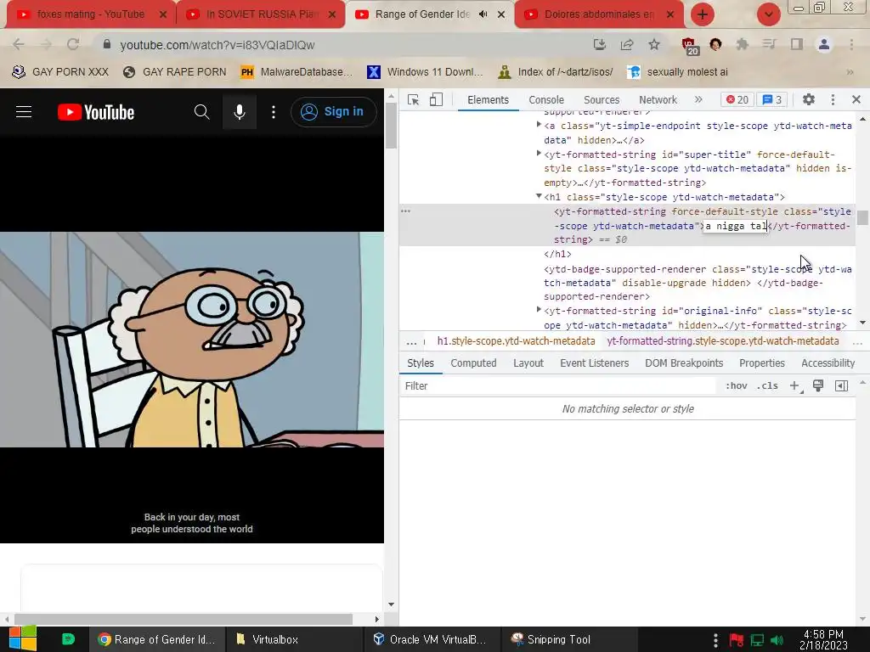This screenshot has height=652, width=870.
Task: Expand the super-title yt-formatted-string node
Action: (539, 154)
